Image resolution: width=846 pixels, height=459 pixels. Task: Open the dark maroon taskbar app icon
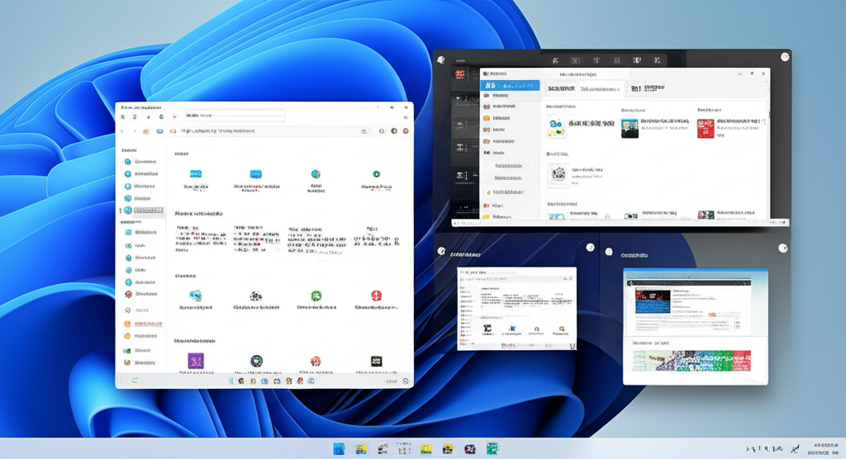[469, 448]
